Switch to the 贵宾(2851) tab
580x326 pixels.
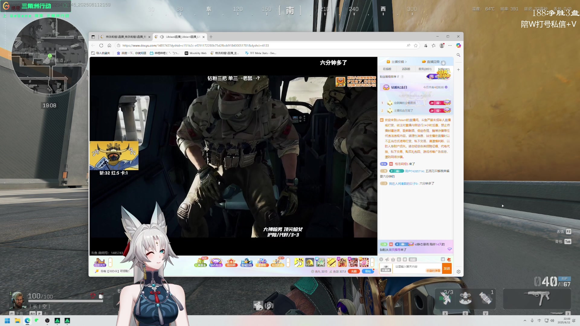tap(425, 69)
